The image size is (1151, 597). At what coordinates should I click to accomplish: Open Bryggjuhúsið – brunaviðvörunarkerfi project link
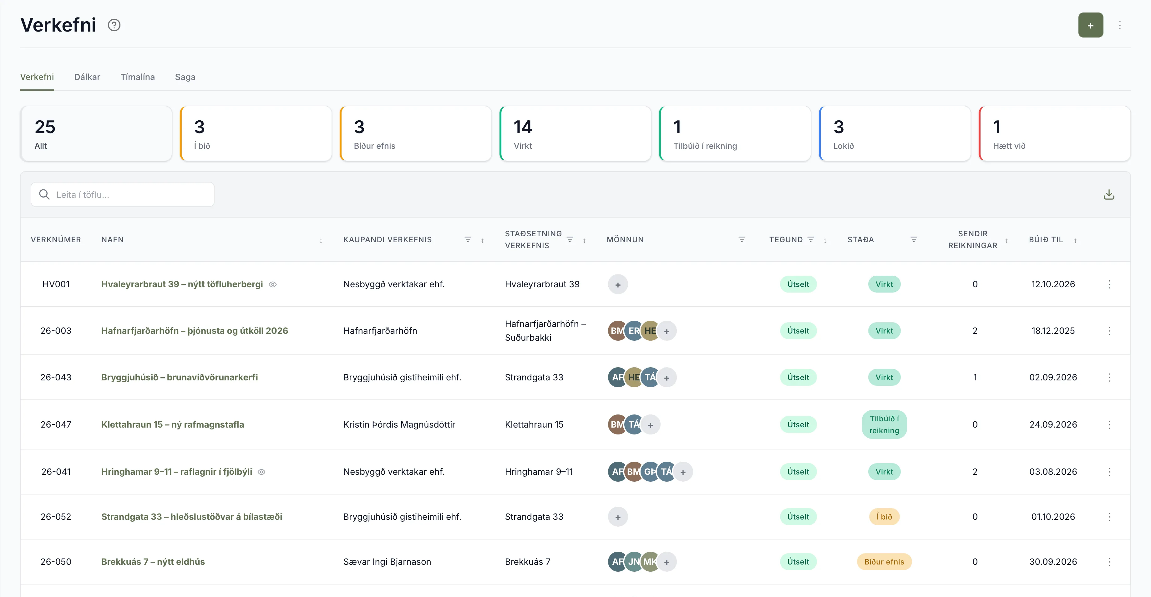[179, 377]
